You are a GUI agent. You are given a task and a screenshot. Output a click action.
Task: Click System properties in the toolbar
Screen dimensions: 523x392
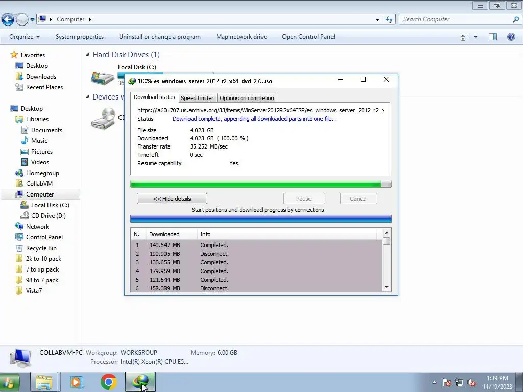point(79,37)
